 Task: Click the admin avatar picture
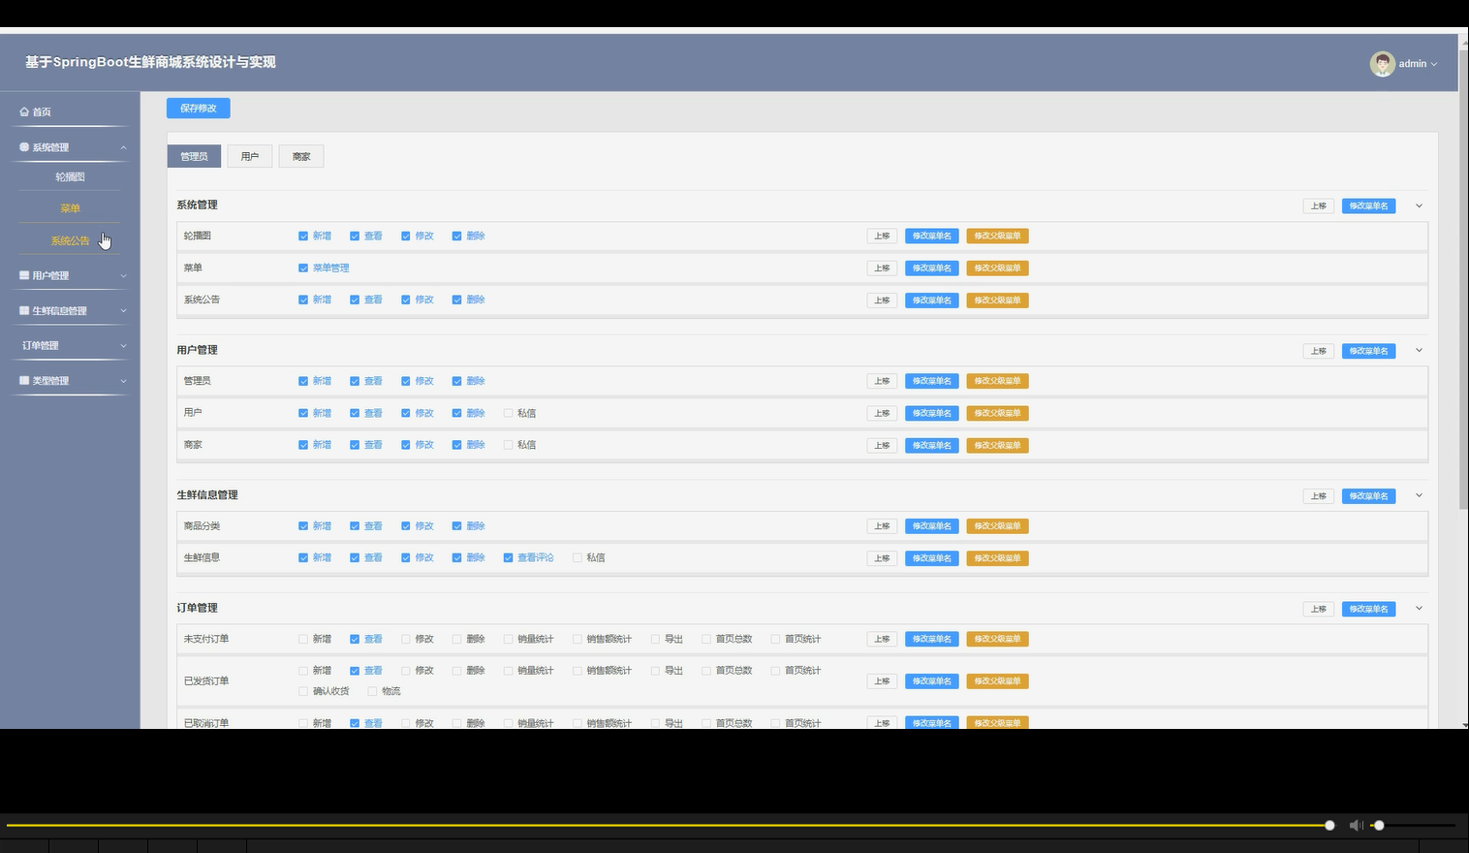pyautogui.click(x=1382, y=64)
